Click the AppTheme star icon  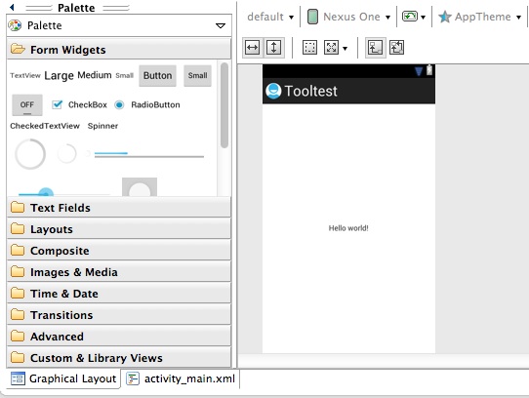click(x=445, y=17)
